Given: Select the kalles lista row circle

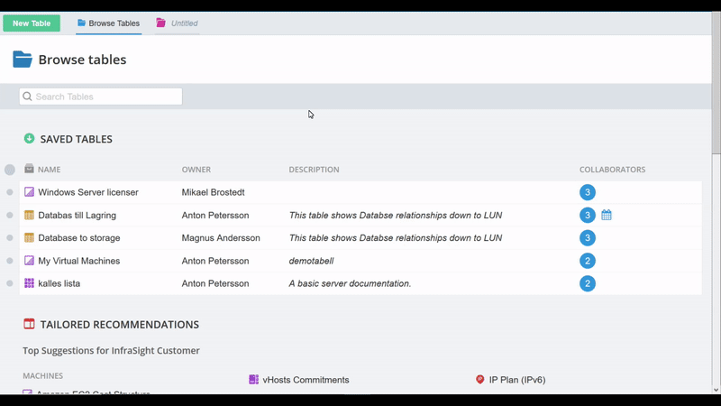Looking at the screenshot, I should 10,283.
